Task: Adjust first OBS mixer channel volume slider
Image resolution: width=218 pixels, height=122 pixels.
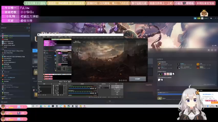Action: (80, 88)
